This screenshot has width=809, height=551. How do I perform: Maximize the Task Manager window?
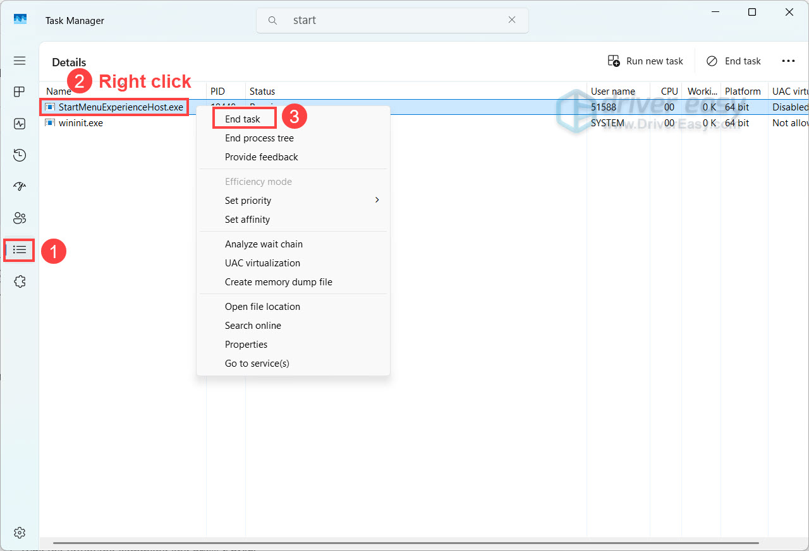click(x=752, y=12)
